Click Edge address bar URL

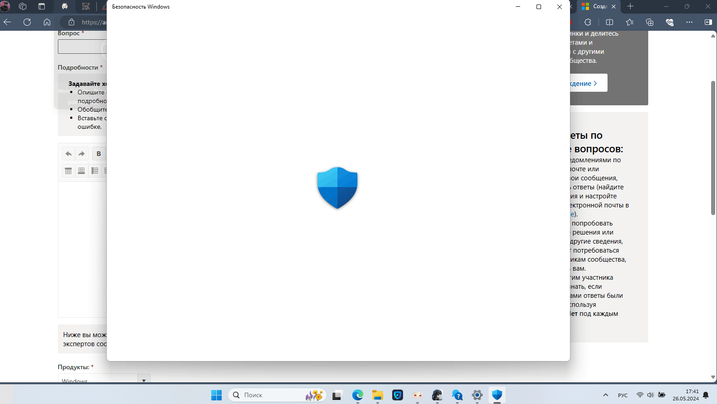tap(94, 22)
